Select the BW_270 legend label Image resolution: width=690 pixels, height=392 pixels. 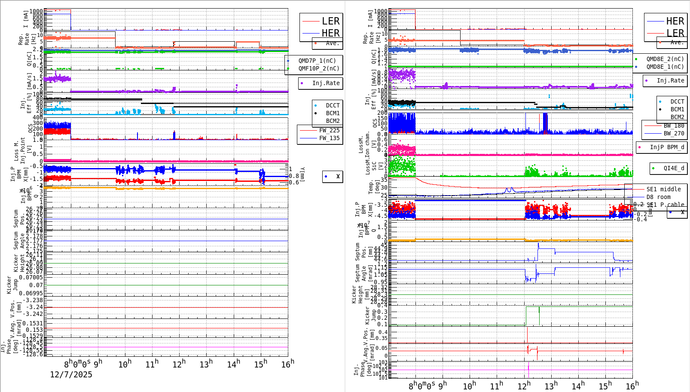click(x=674, y=133)
